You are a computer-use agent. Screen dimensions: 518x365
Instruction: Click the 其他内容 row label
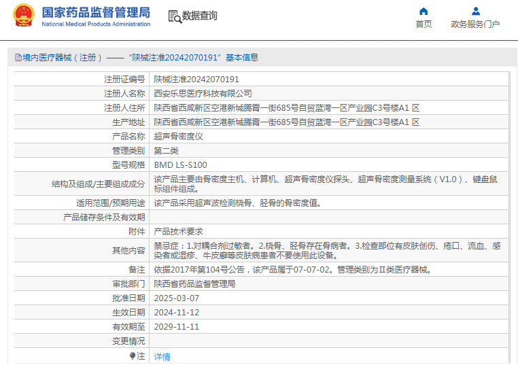128,250
